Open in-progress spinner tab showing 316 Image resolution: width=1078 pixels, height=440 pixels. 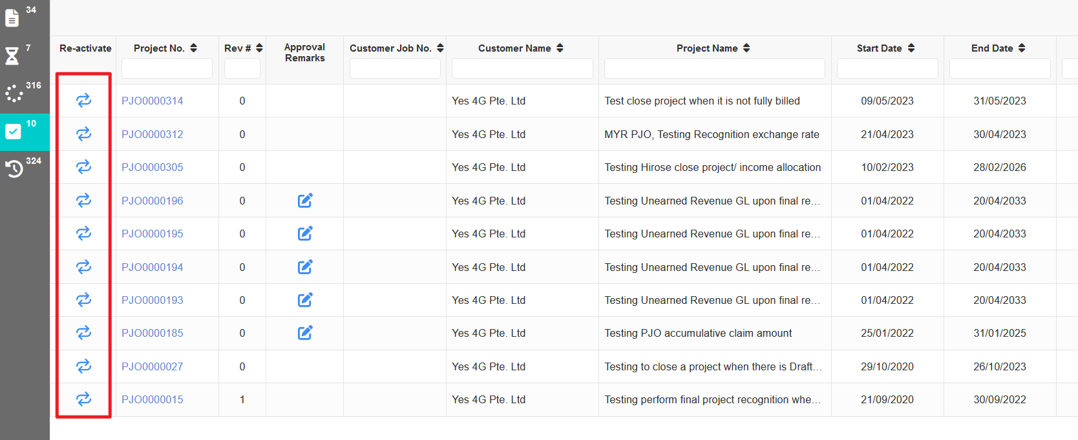click(x=14, y=94)
